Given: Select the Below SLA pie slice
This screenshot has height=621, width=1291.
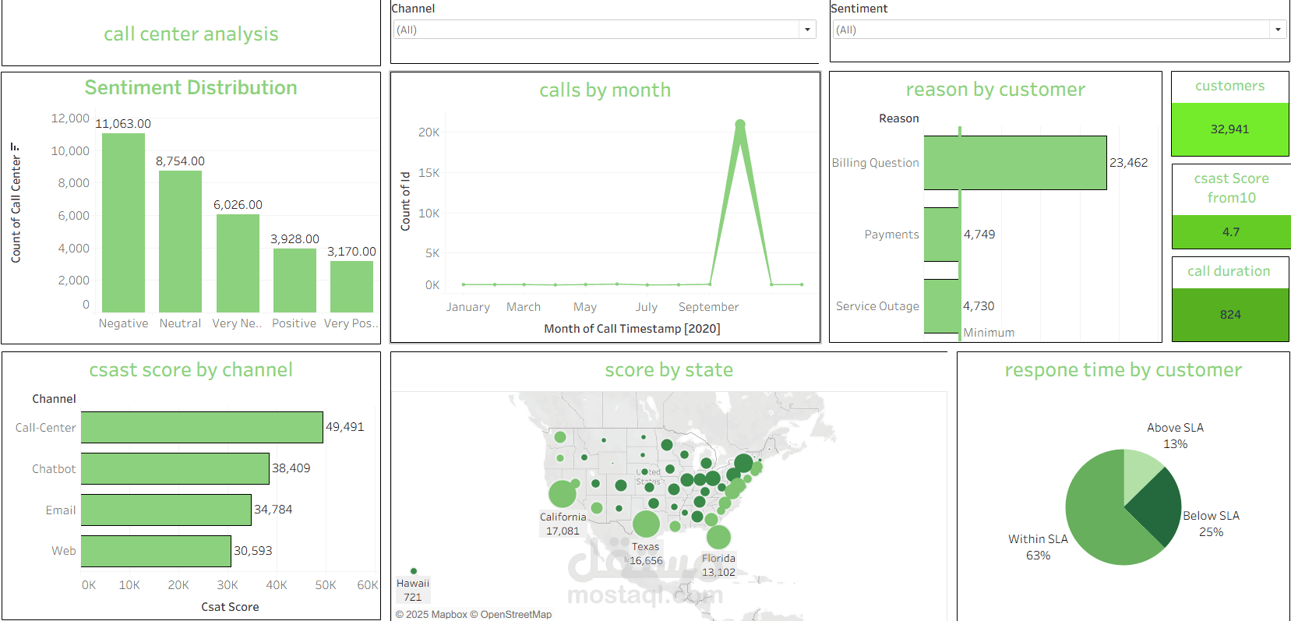Looking at the screenshot, I should pyautogui.click(x=1158, y=508).
